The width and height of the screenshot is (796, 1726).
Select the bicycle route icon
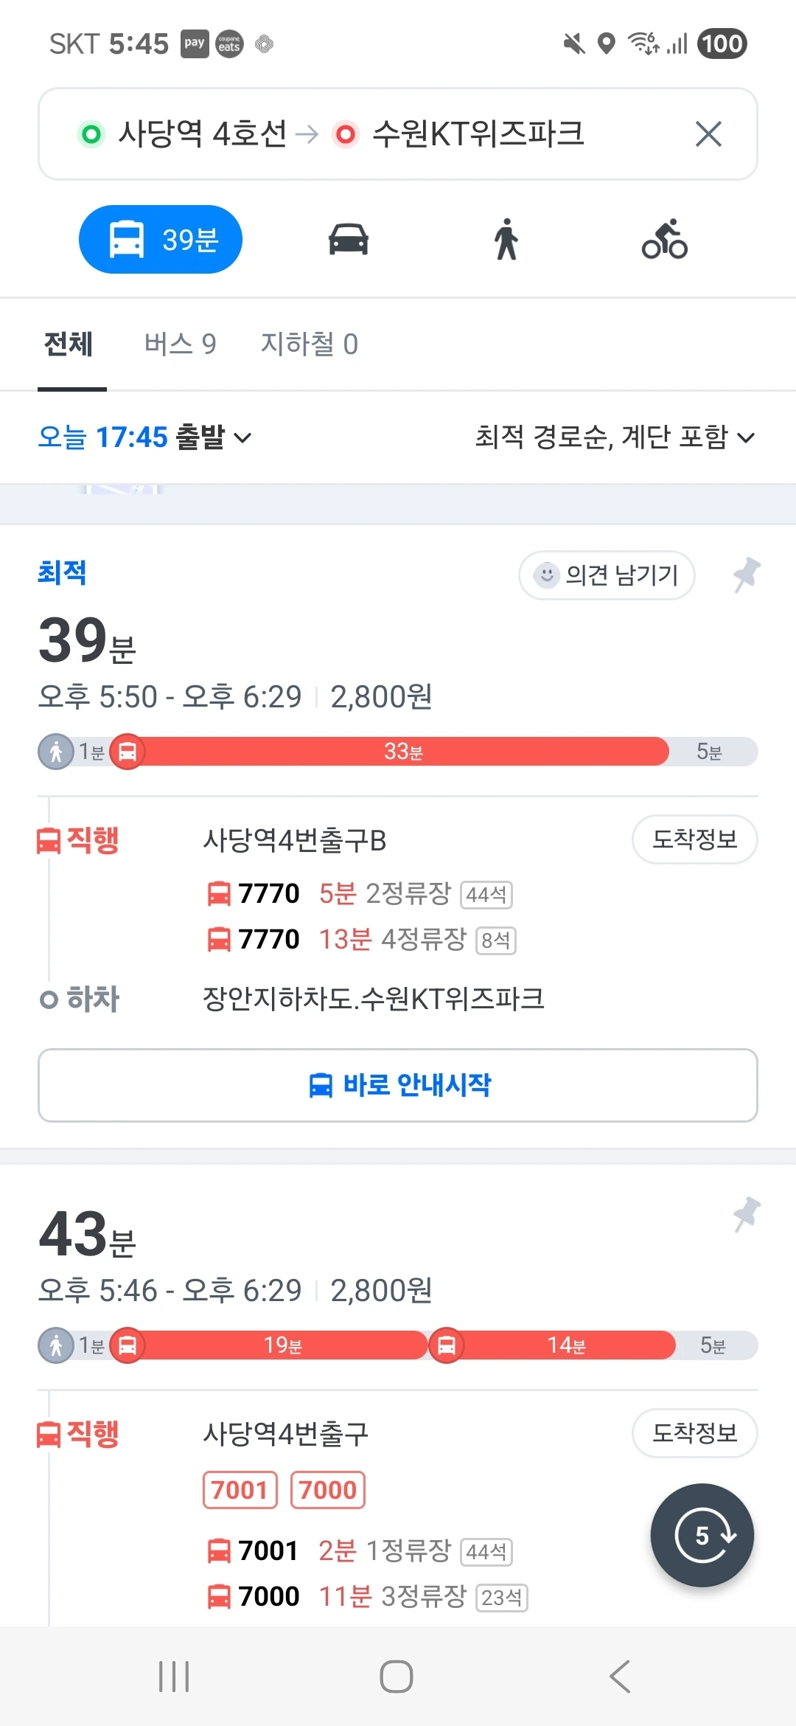click(664, 240)
